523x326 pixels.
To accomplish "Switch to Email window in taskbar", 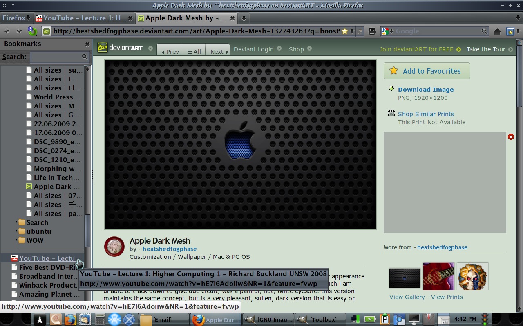I will 163,319.
